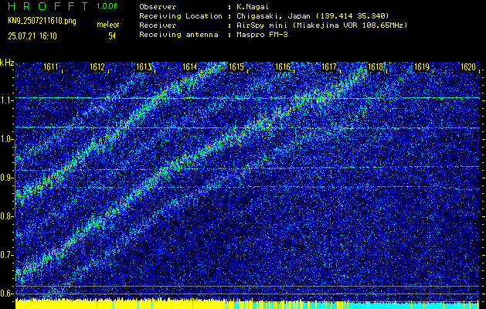The width and height of the screenshot is (486, 309).
Task: Click the yellow signal level bar
Action: pyautogui.click(x=121, y=304)
